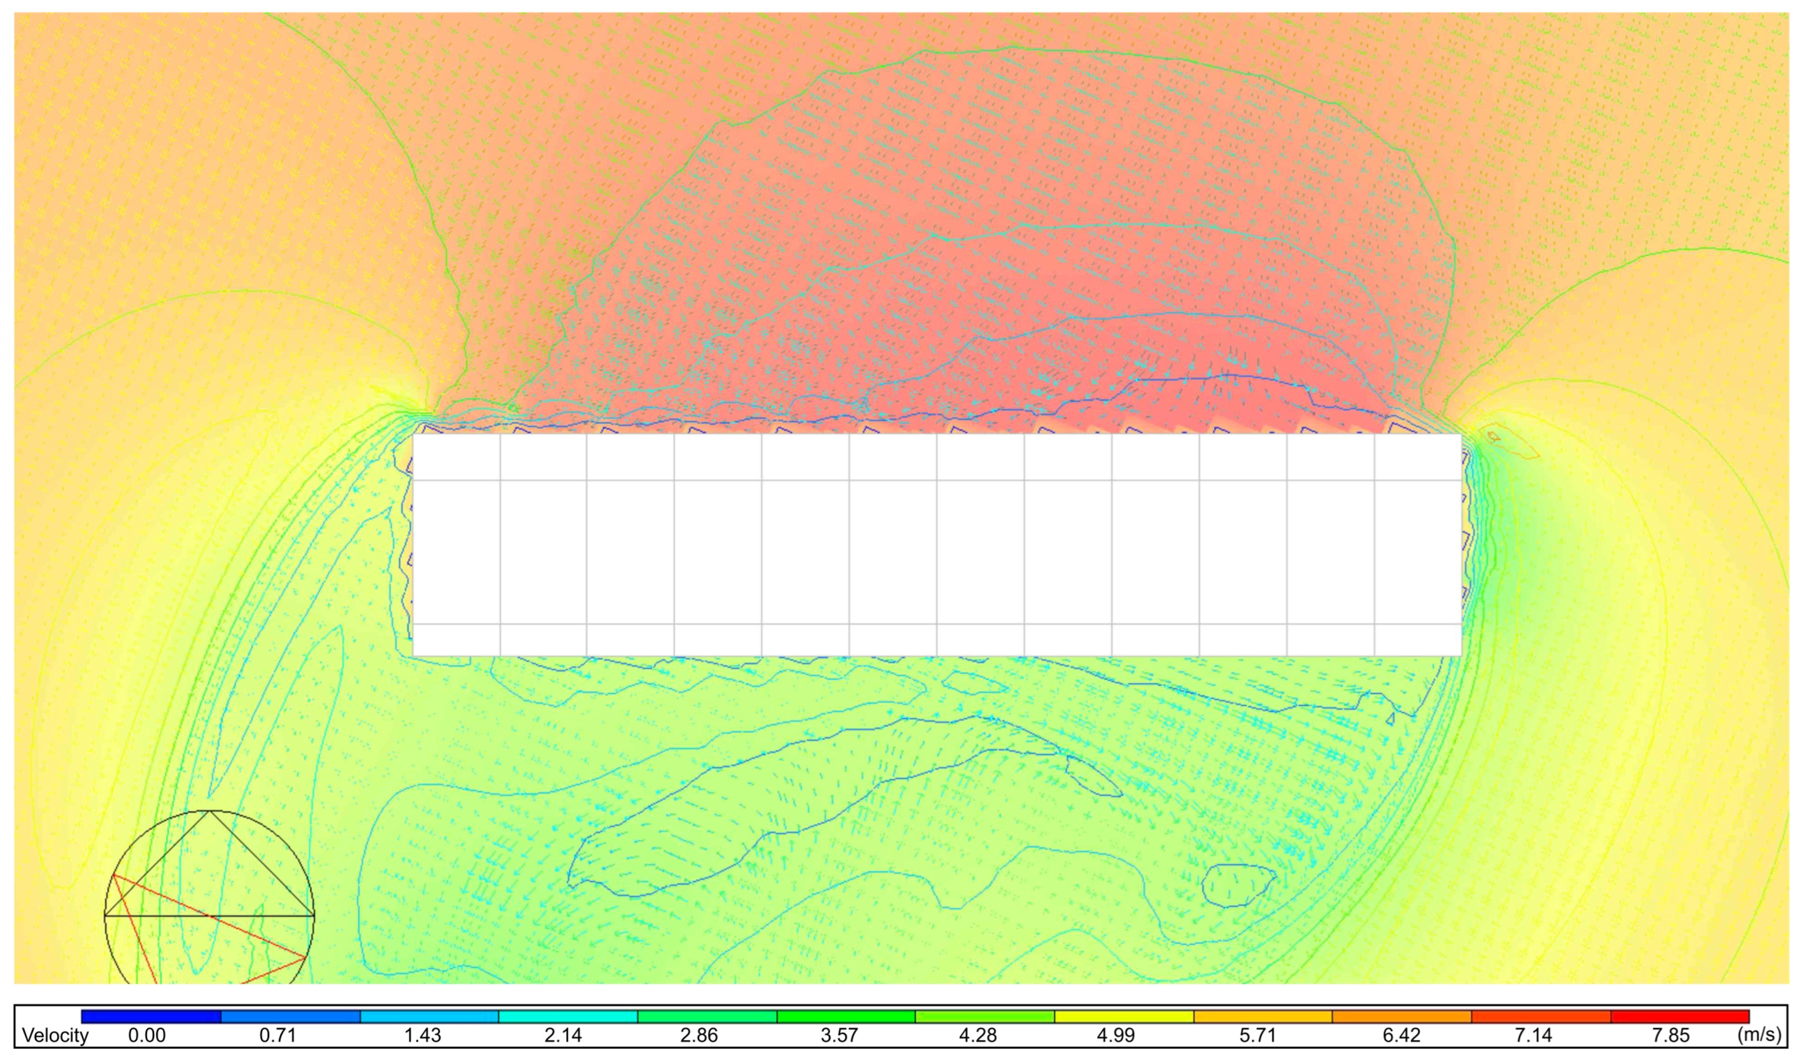Click the light blue 0.71 legend swatch
The width and height of the screenshot is (1804, 1060).
[290, 1016]
